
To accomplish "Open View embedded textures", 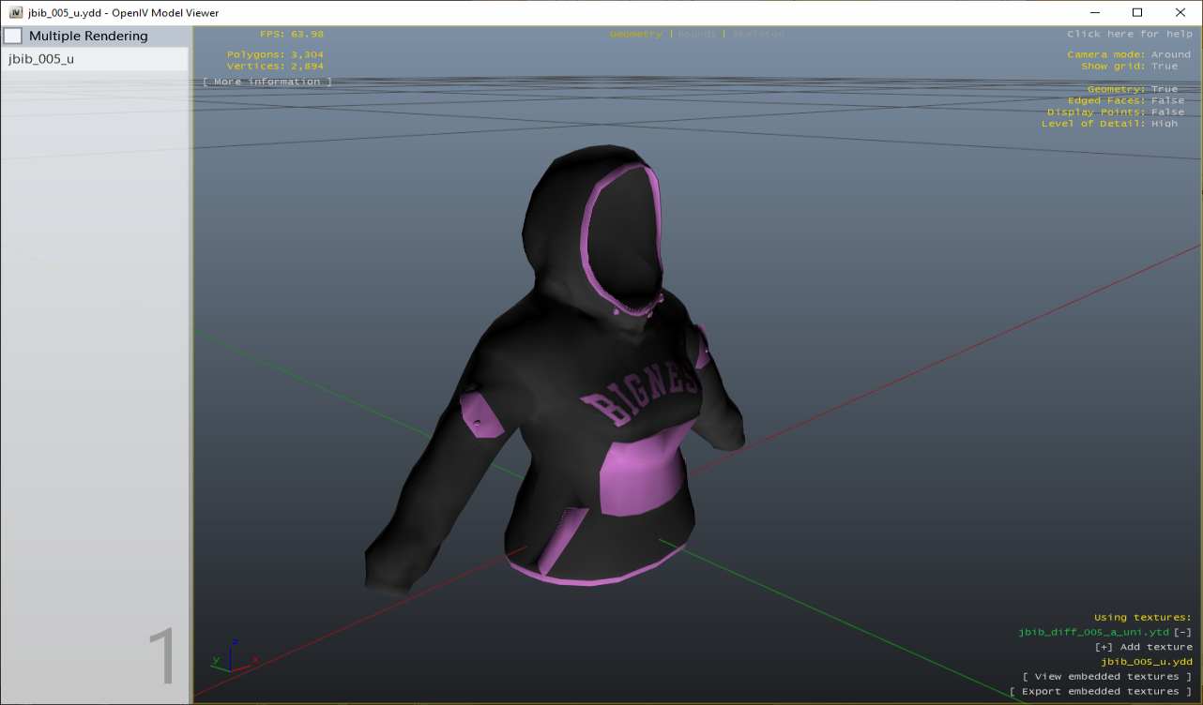I will pyautogui.click(x=1105, y=676).
